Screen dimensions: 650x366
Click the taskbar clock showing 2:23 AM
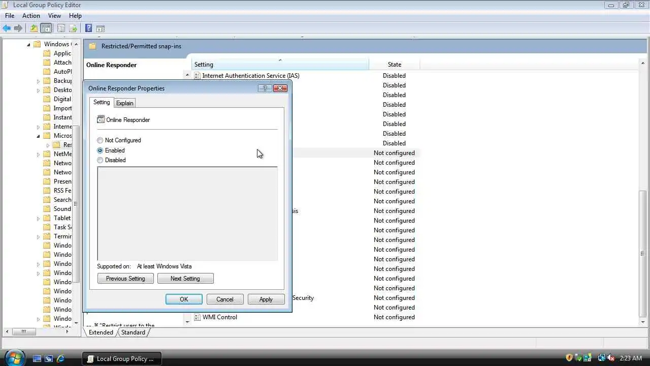pos(631,358)
